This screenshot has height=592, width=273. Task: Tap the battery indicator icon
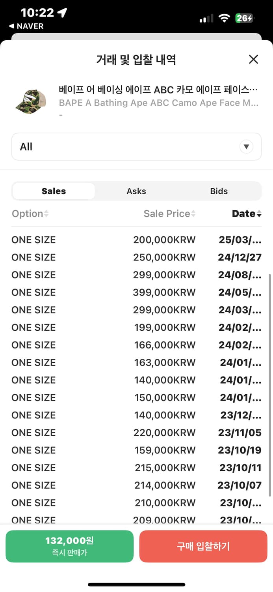pyautogui.click(x=245, y=18)
